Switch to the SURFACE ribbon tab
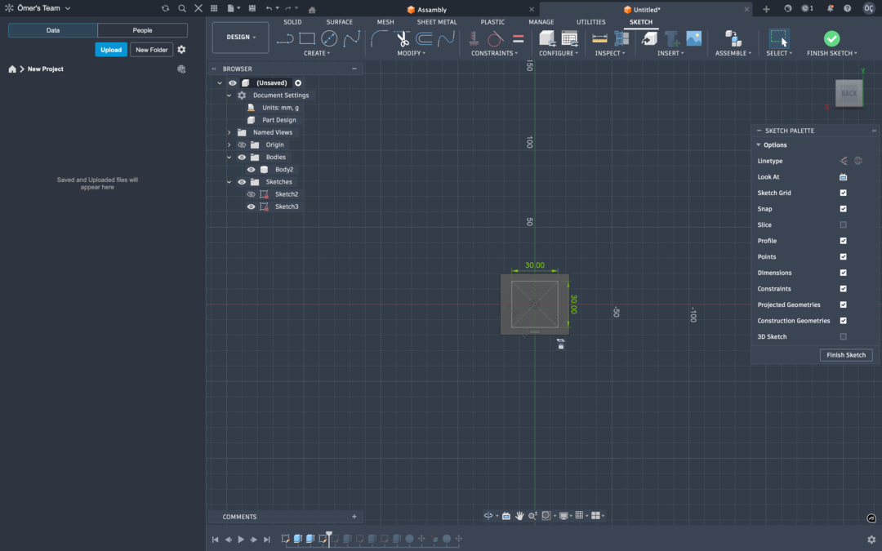This screenshot has height=551, width=882. coord(339,22)
